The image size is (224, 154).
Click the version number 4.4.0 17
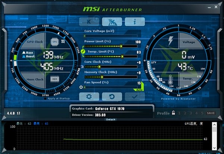click(x=13, y=113)
